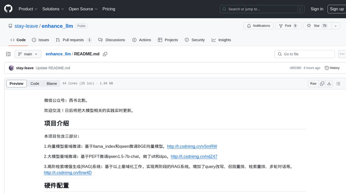Viewport: 346px width, 194px height.
Task: Click the 项目介绍 heading
Action: coord(56,123)
